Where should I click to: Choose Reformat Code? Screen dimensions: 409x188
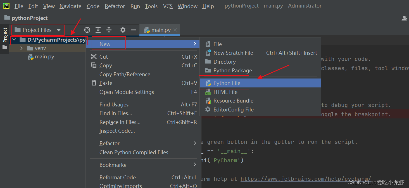118,177
